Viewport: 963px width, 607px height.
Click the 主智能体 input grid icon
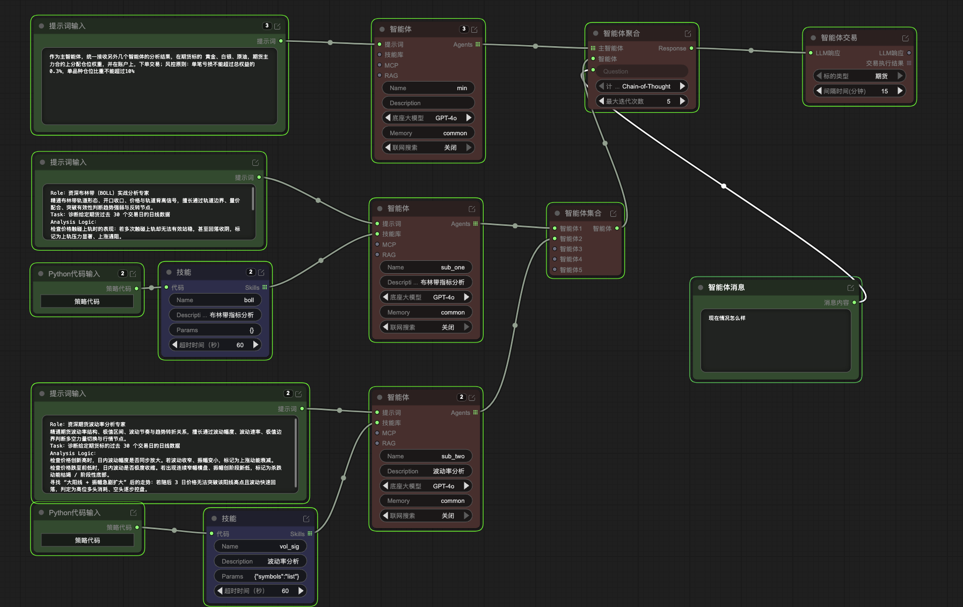click(x=593, y=48)
